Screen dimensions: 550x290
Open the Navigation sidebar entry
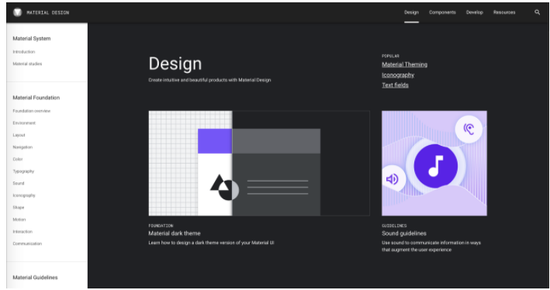(22, 147)
